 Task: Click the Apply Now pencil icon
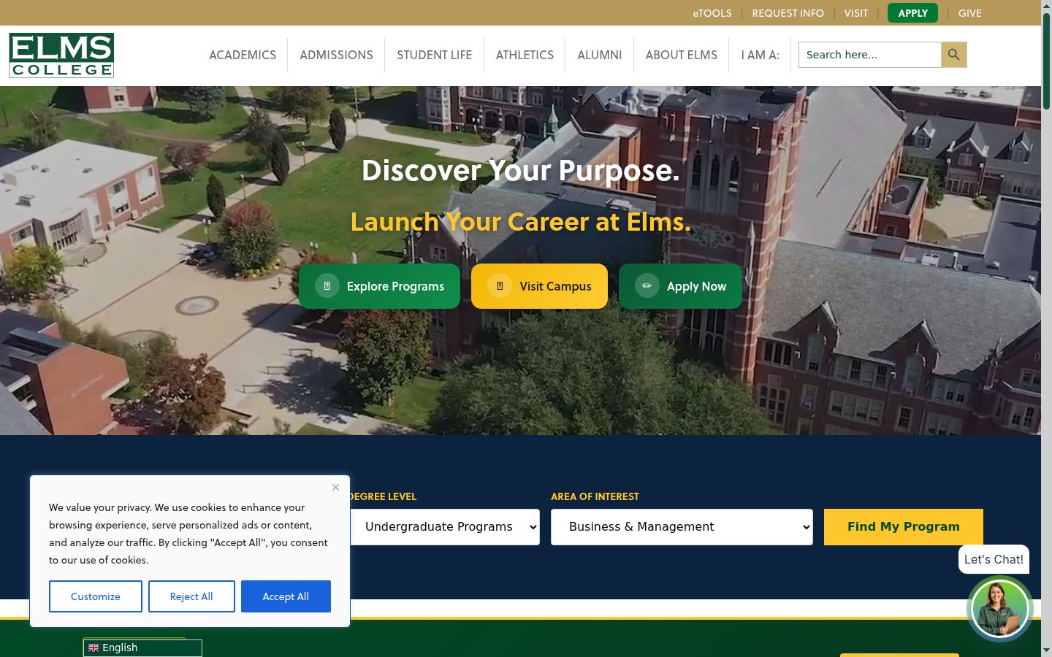pos(647,285)
